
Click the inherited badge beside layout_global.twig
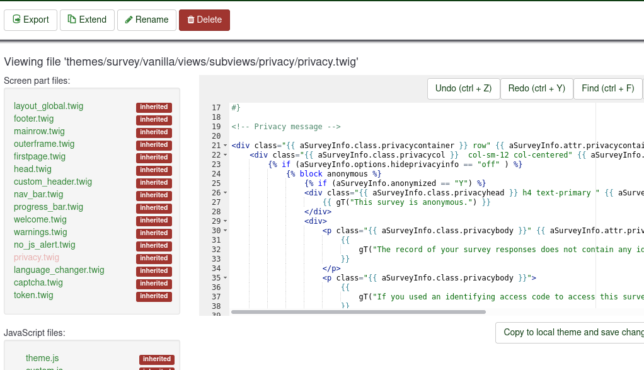pyautogui.click(x=154, y=107)
